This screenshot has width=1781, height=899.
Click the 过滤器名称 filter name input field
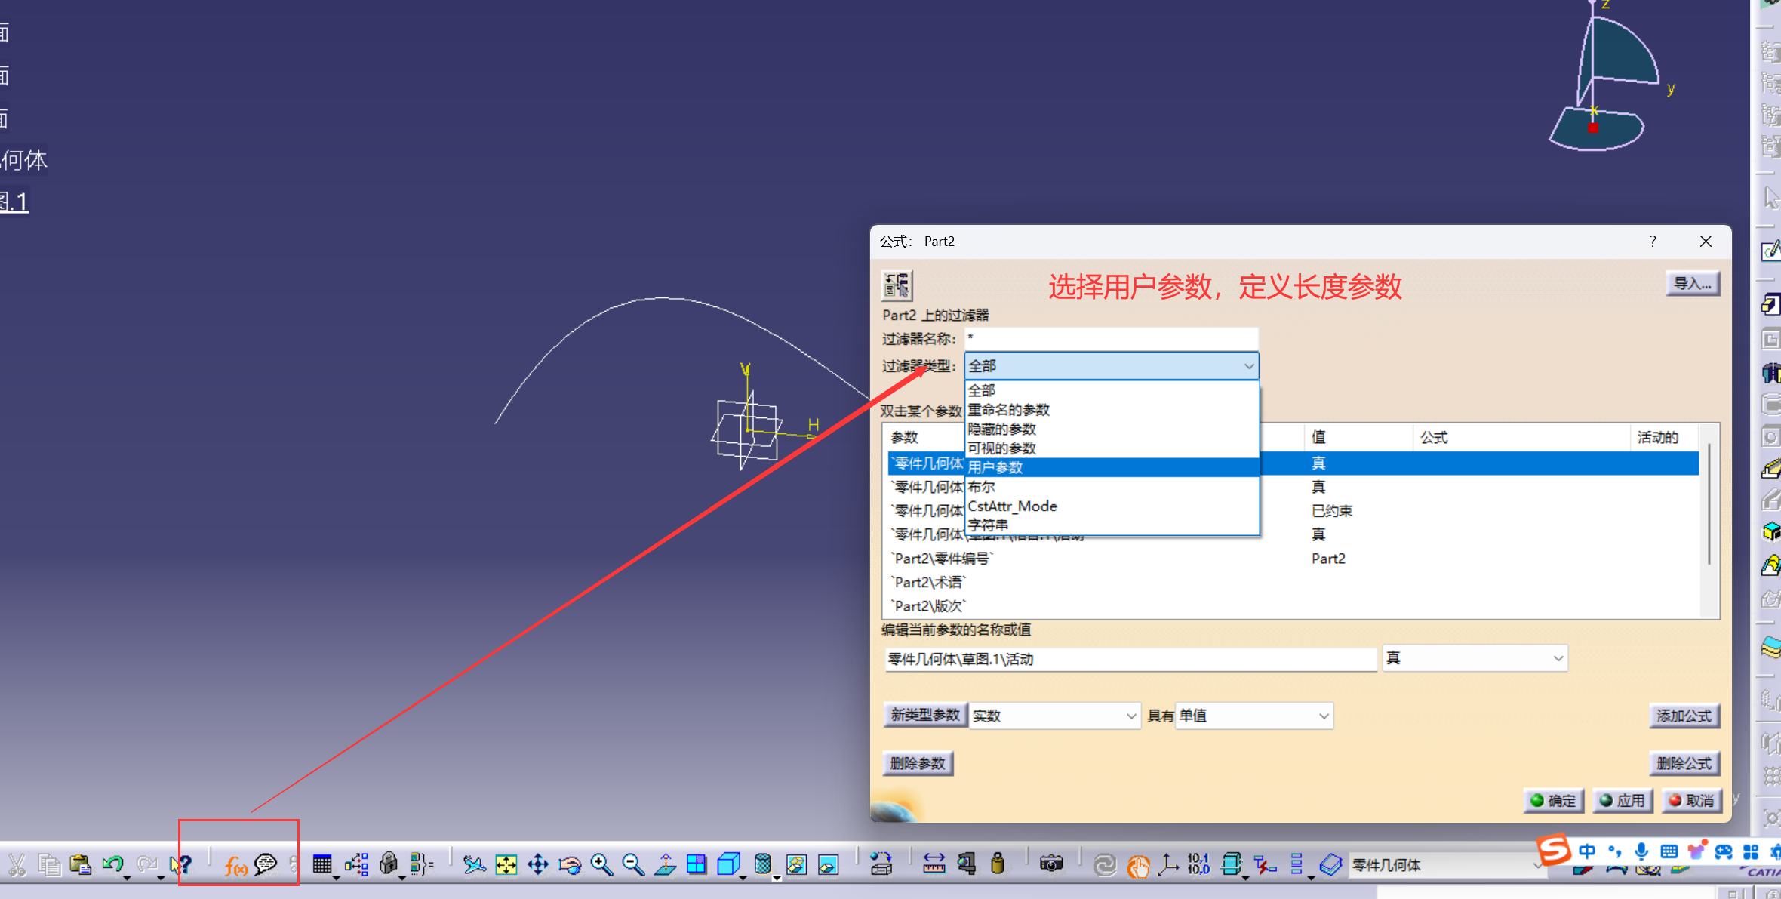click(1111, 338)
